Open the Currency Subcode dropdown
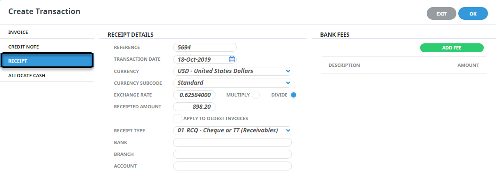Viewport: 496px width, 178px height. coord(232,83)
